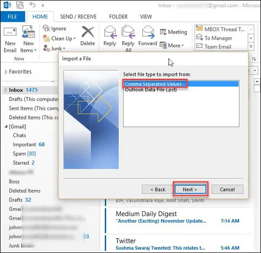Click the Undo icon in title bar

tap(32, 5)
